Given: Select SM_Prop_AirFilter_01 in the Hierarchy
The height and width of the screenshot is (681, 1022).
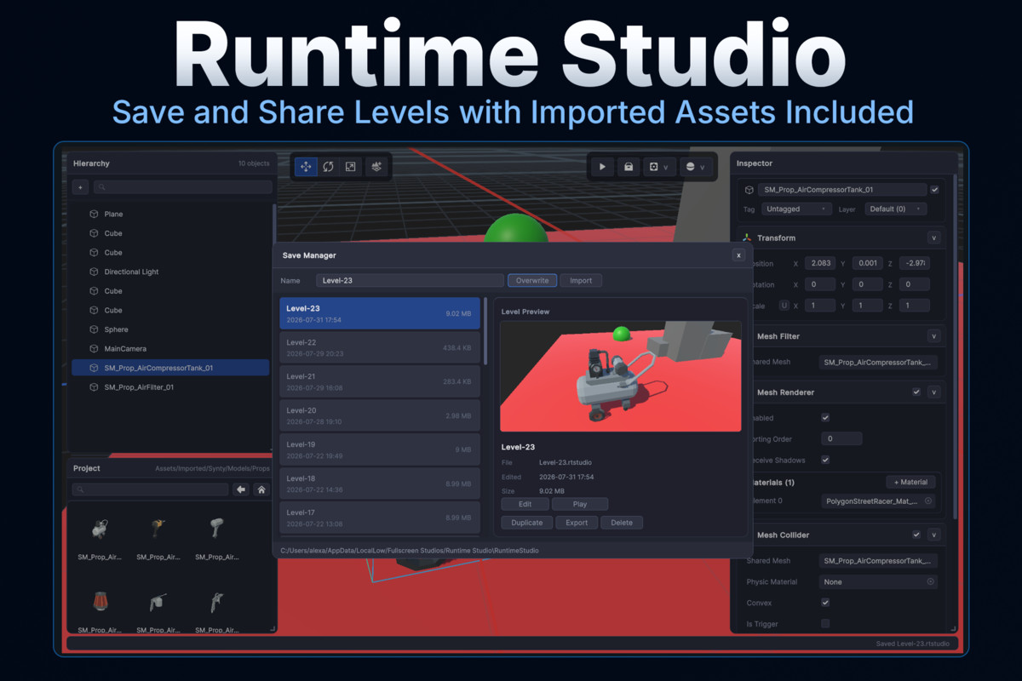Looking at the screenshot, I should (x=170, y=387).
